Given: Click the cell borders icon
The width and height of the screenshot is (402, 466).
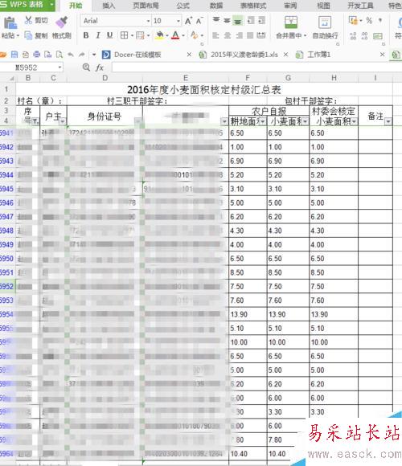Looking at the screenshot, I should click(x=124, y=35).
